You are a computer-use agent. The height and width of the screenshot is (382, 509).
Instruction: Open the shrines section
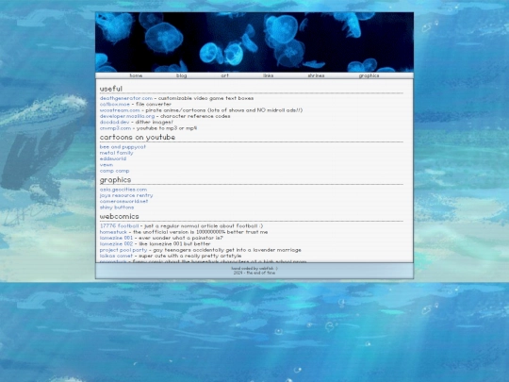tap(316, 75)
